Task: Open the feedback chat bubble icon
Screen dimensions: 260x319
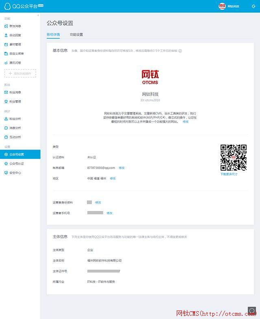Action: pos(252,311)
